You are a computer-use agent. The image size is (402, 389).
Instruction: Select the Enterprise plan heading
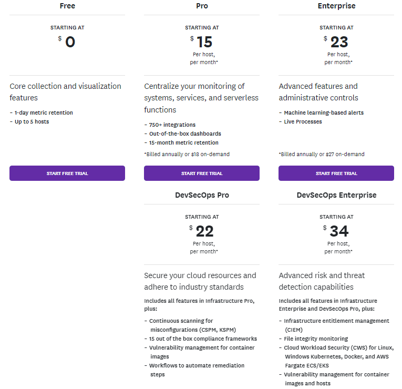coord(337,6)
